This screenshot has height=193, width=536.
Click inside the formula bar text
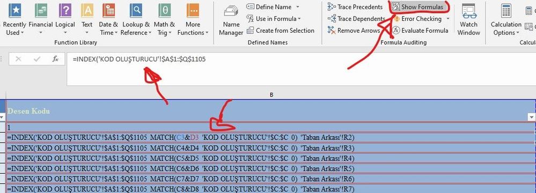(139, 59)
